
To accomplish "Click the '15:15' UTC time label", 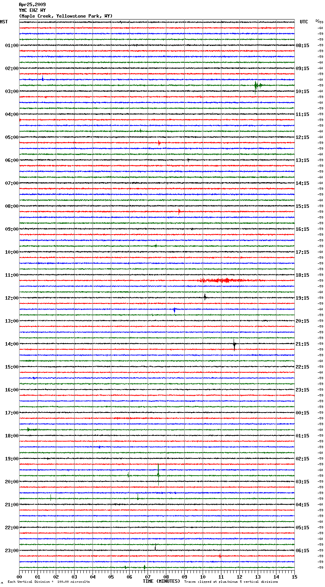I will coord(302,206).
